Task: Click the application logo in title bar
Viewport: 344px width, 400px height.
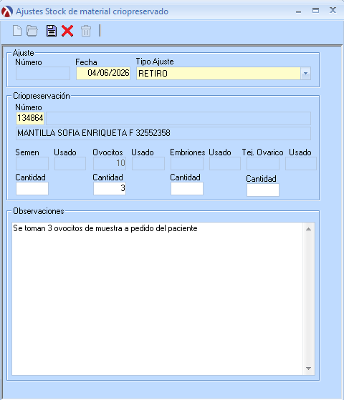Action: point(7,11)
